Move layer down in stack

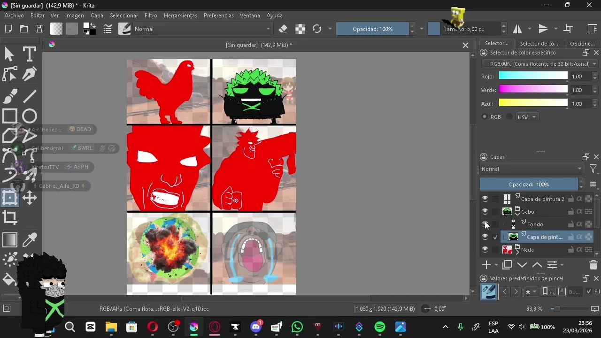point(522,265)
